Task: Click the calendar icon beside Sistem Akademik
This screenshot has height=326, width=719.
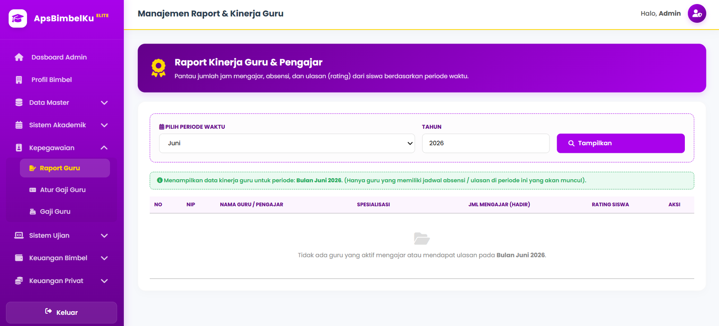Action: pos(19,125)
